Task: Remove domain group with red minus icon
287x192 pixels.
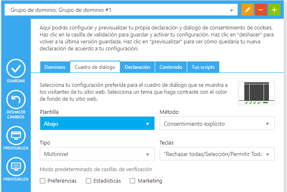Action: (261, 10)
